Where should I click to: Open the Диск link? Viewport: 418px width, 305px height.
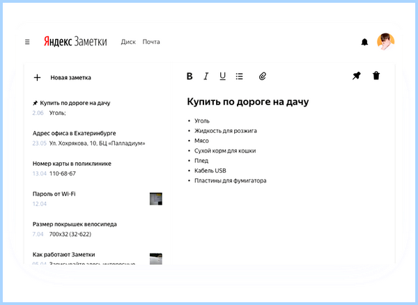point(128,42)
